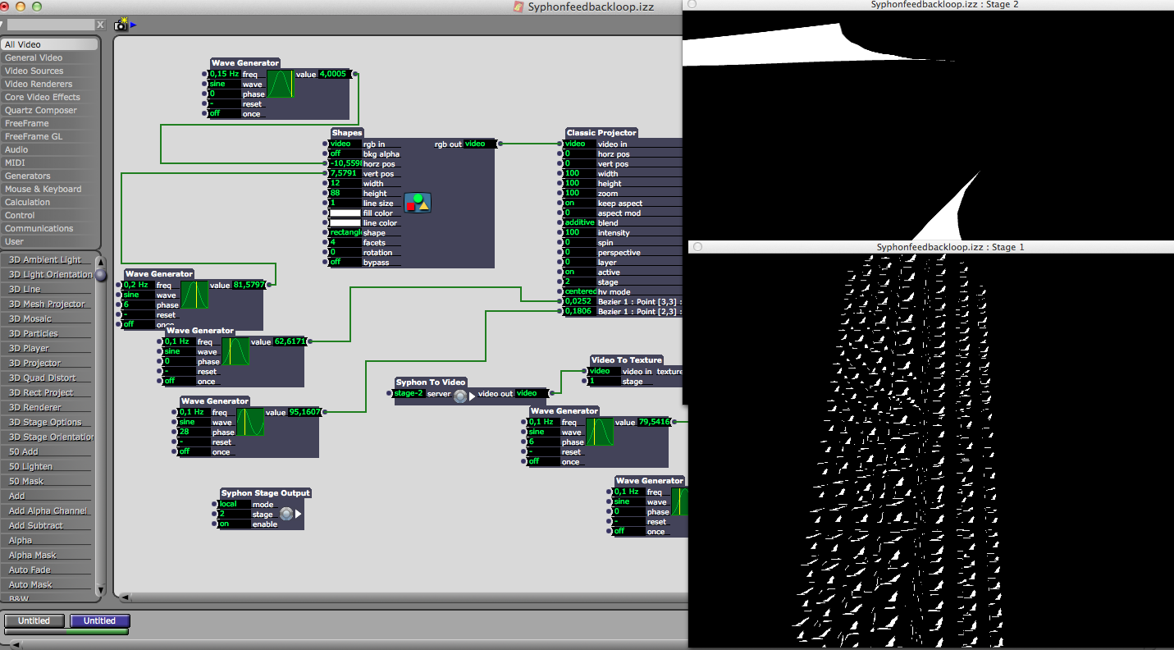Click the width value 12 in Shapes
1174x650 pixels.
345,183
